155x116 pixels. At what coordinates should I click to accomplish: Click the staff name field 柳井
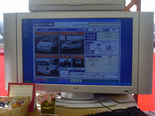(114, 30)
